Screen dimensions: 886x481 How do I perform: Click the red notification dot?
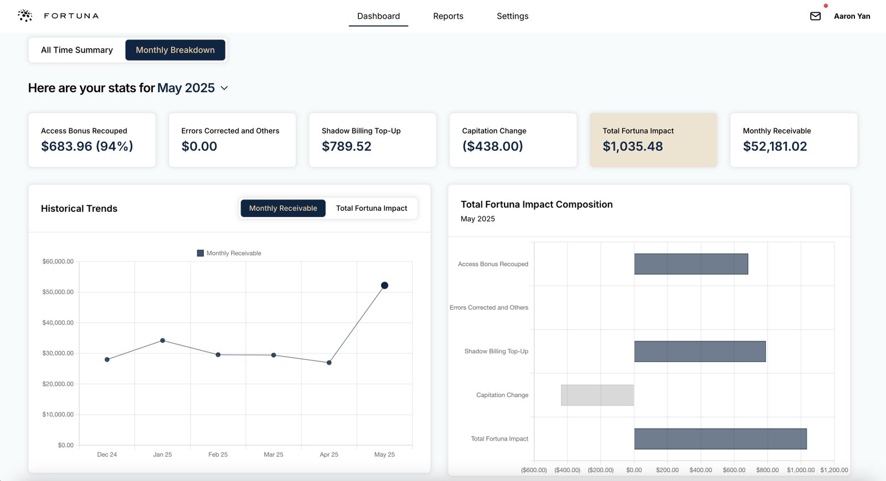[826, 6]
